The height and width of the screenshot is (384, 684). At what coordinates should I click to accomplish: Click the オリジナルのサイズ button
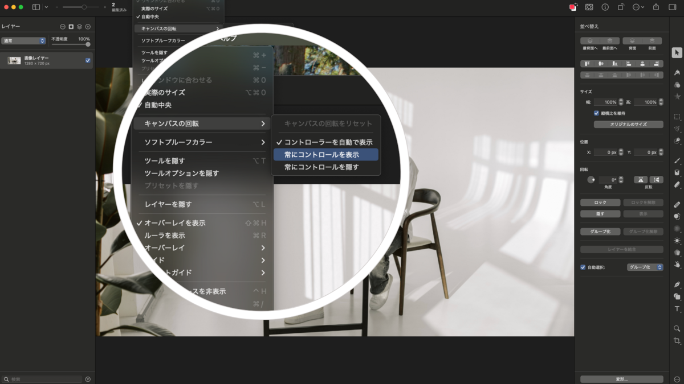pos(628,124)
